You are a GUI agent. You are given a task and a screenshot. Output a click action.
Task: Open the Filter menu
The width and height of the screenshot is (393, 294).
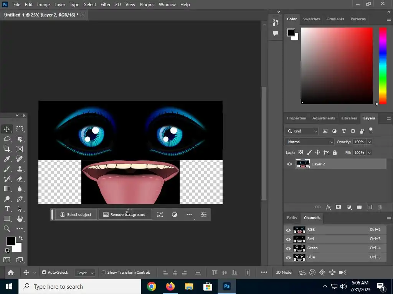tap(106, 5)
